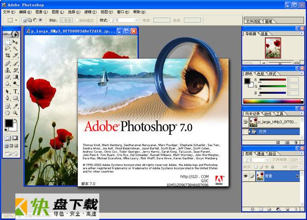Open Color palette flyout menu arrow
Image resolution: width=307 pixels, height=220 pixels.
302,74
